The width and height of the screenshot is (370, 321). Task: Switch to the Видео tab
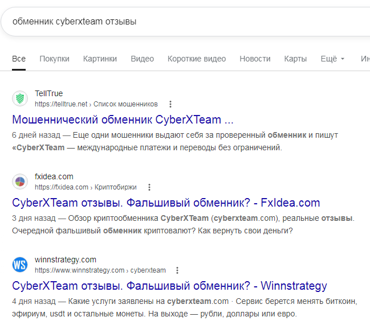click(x=143, y=59)
